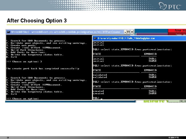The width and height of the screenshot is (186, 139).
Task: Click 'The create part task has completed successfully'
Action: [x=43, y=68]
